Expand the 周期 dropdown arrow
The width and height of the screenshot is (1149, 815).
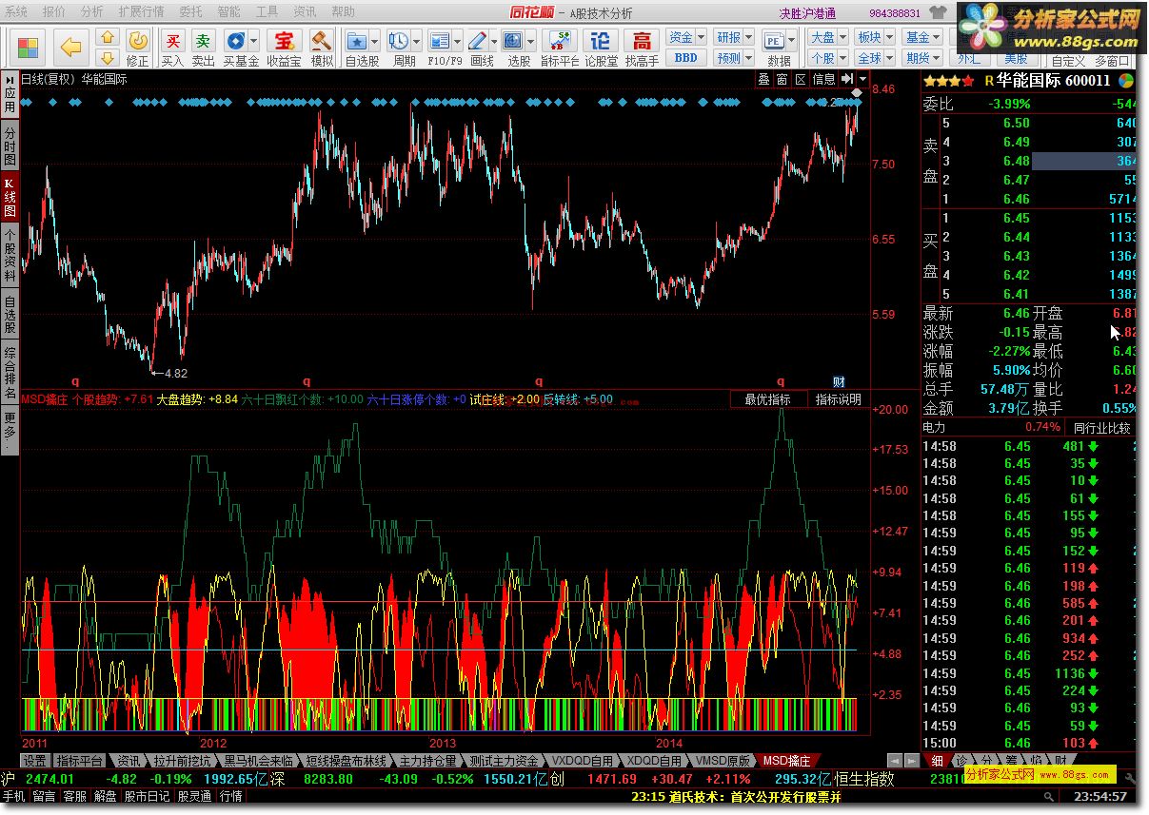(x=416, y=41)
